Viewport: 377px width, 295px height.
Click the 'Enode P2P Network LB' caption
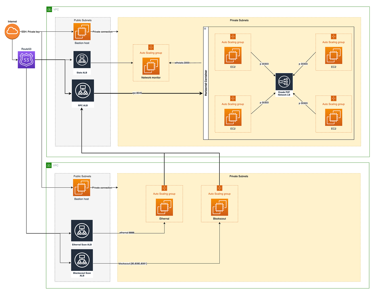coord(284,94)
